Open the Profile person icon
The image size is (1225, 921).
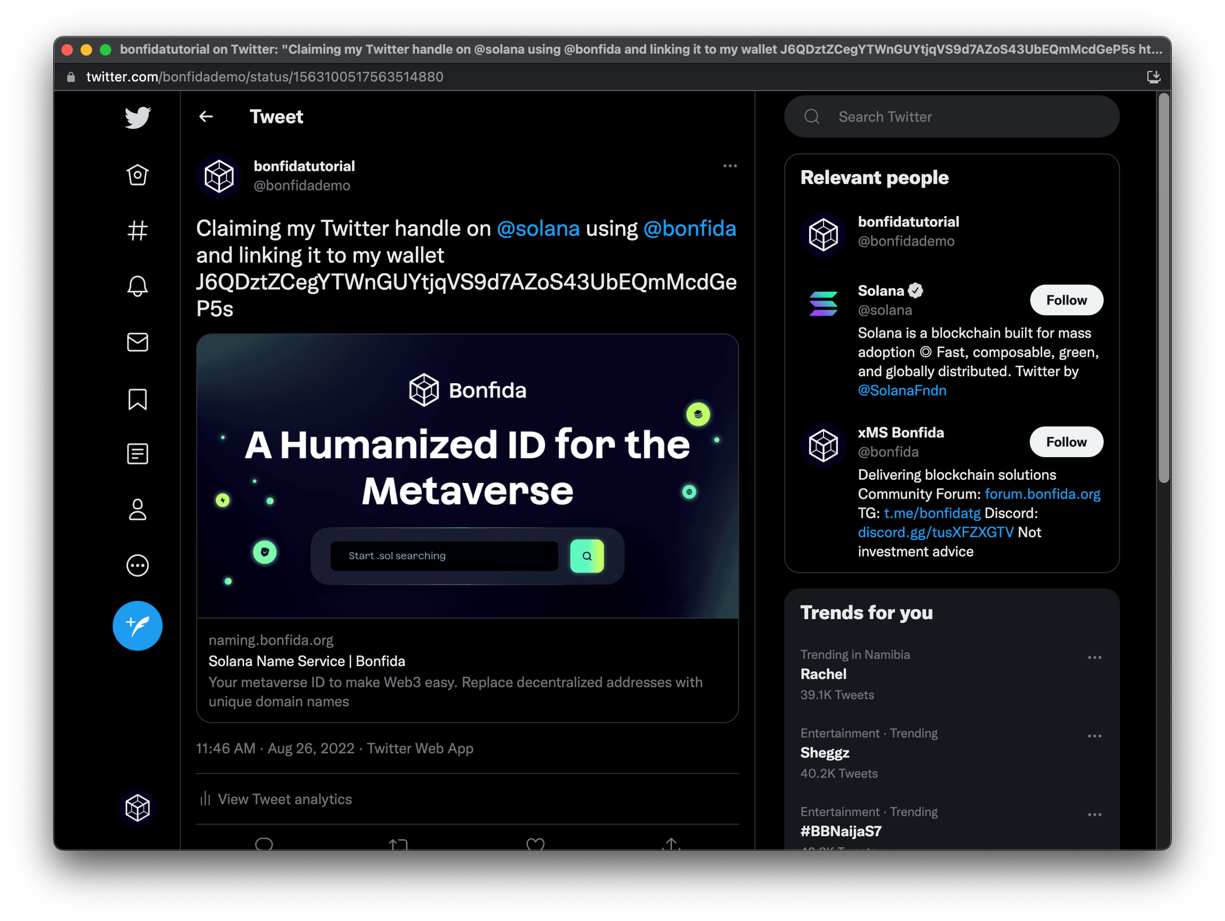[137, 510]
